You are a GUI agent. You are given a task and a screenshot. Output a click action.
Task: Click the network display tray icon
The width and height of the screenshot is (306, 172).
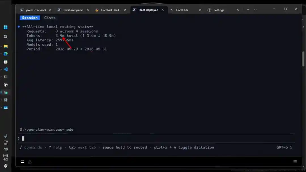coord(5,143)
